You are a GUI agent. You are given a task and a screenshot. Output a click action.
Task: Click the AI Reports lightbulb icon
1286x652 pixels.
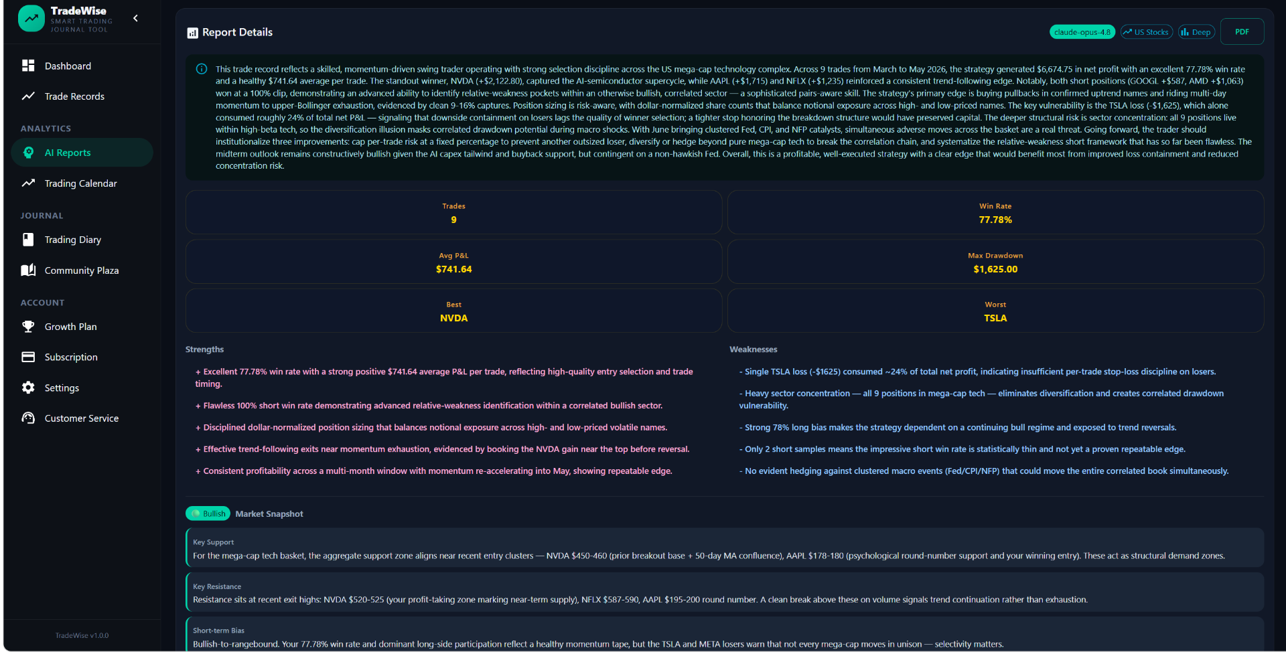click(28, 153)
